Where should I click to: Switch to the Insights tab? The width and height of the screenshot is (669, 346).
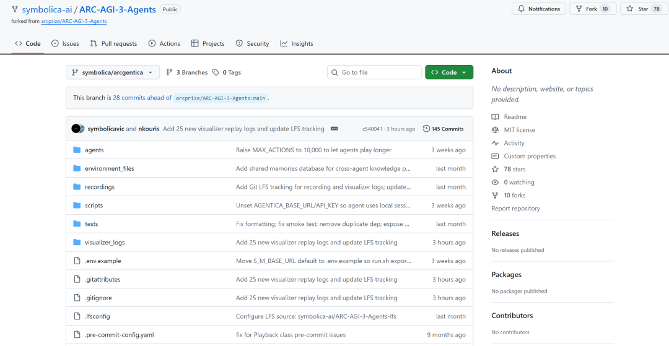(297, 43)
